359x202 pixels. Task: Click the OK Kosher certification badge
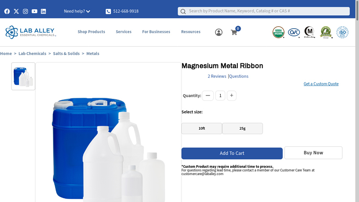294,32
